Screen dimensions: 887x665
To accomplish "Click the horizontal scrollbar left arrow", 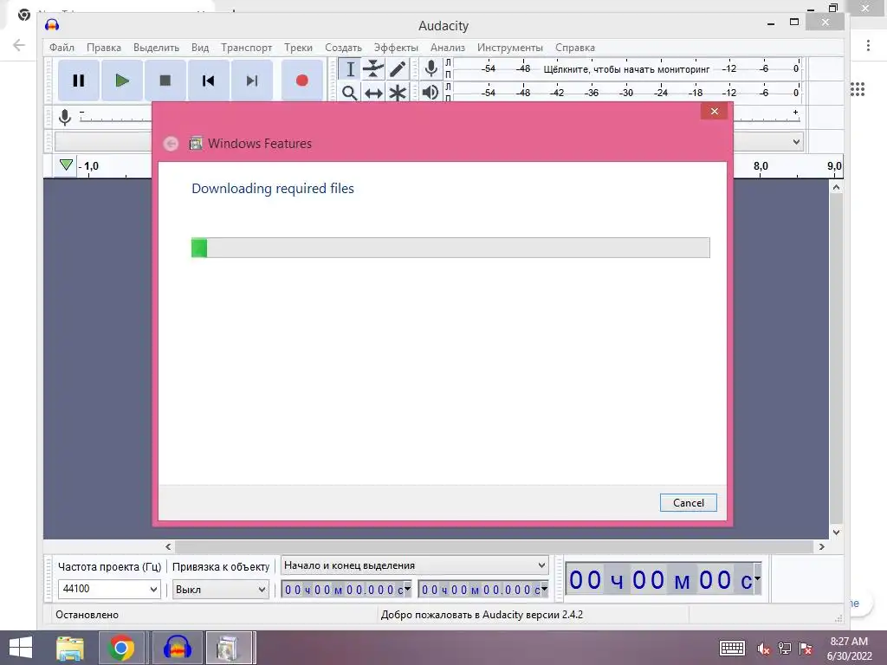I will tap(168, 547).
